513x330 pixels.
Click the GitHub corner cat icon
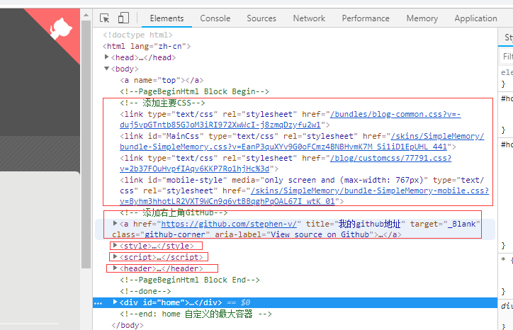(61, 29)
